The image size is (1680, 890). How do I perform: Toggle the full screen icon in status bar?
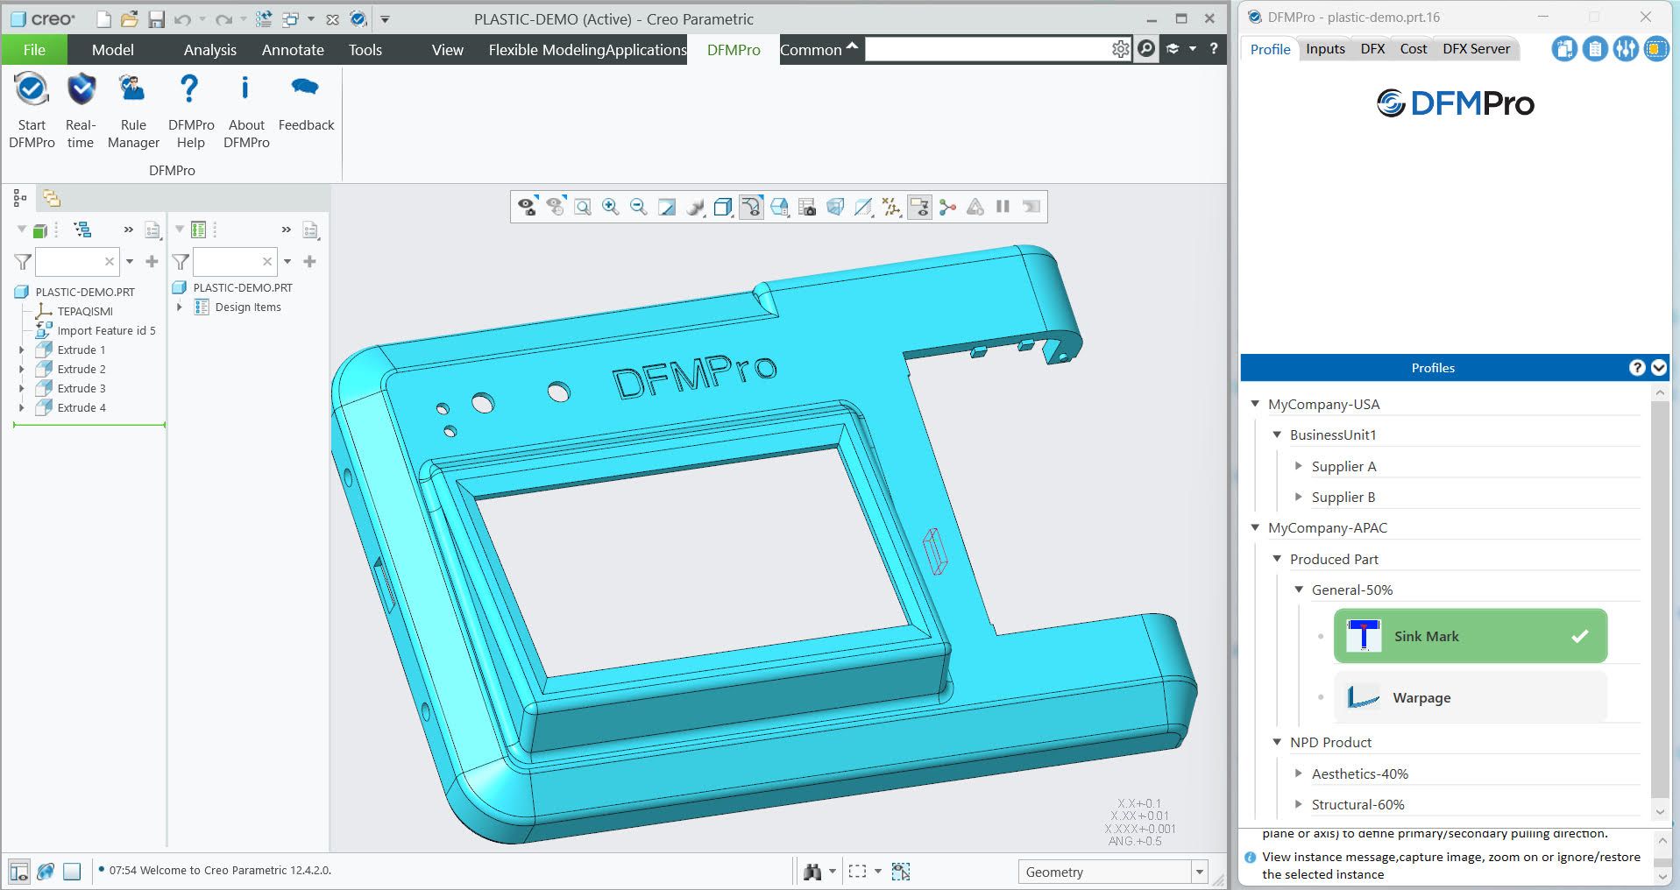click(x=72, y=872)
